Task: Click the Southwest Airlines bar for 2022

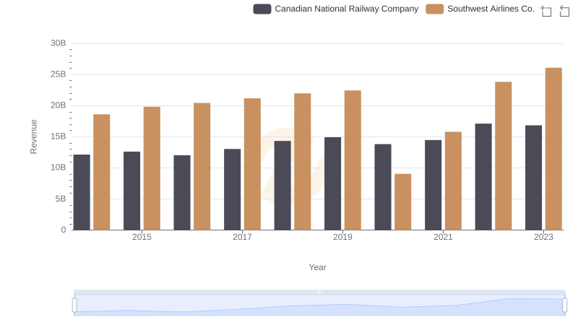Action: (x=503, y=156)
